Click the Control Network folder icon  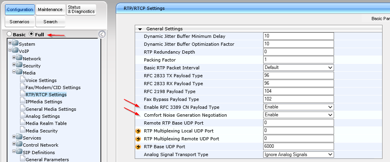(19, 144)
